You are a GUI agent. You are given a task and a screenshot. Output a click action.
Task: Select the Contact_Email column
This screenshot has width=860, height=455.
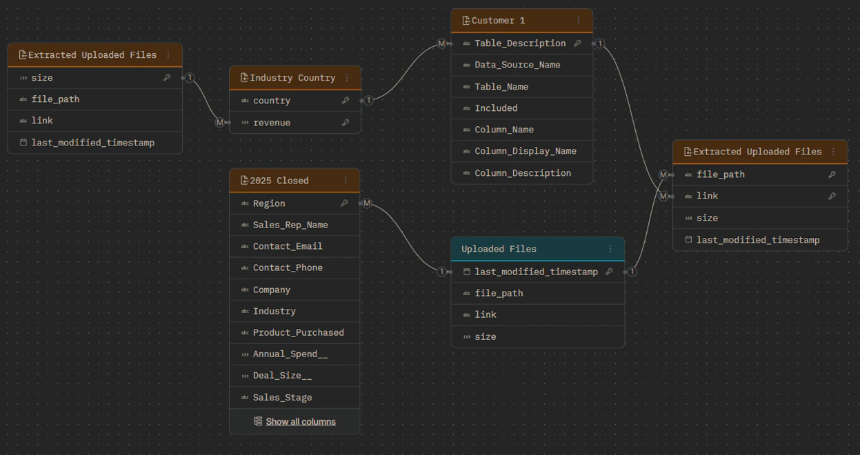pyautogui.click(x=294, y=246)
